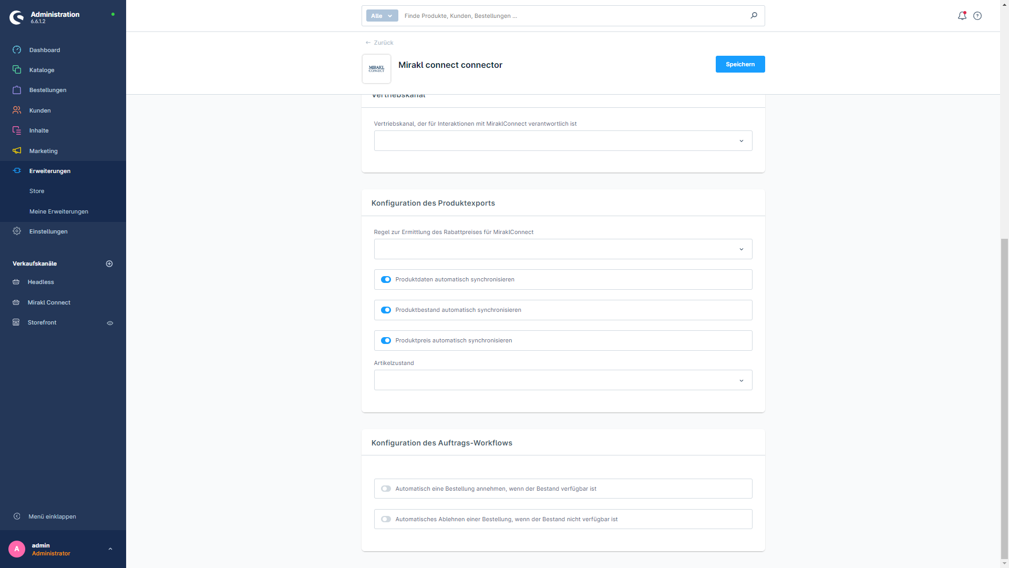
Task: Click Menü einklappen label
Action: (52, 516)
